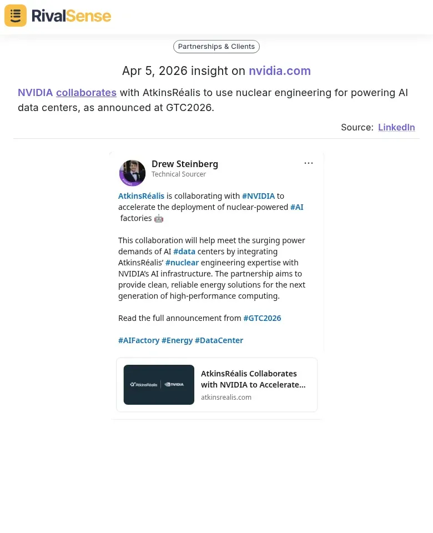Open Drew Steinberg's profile name
The width and height of the screenshot is (433, 533).
click(185, 164)
